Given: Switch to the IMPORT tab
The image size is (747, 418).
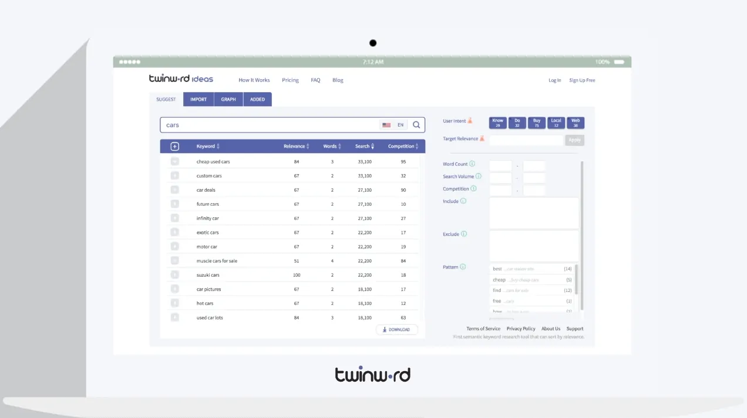Looking at the screenshot, I should tap(198, 100).
